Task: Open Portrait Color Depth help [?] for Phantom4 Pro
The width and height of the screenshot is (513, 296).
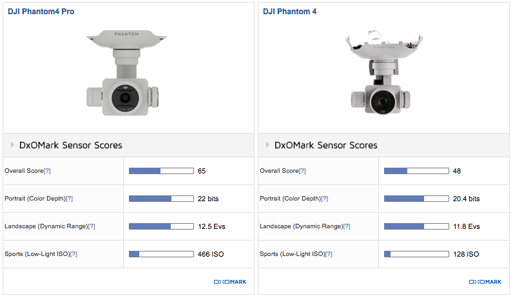Action: (70, 199)
